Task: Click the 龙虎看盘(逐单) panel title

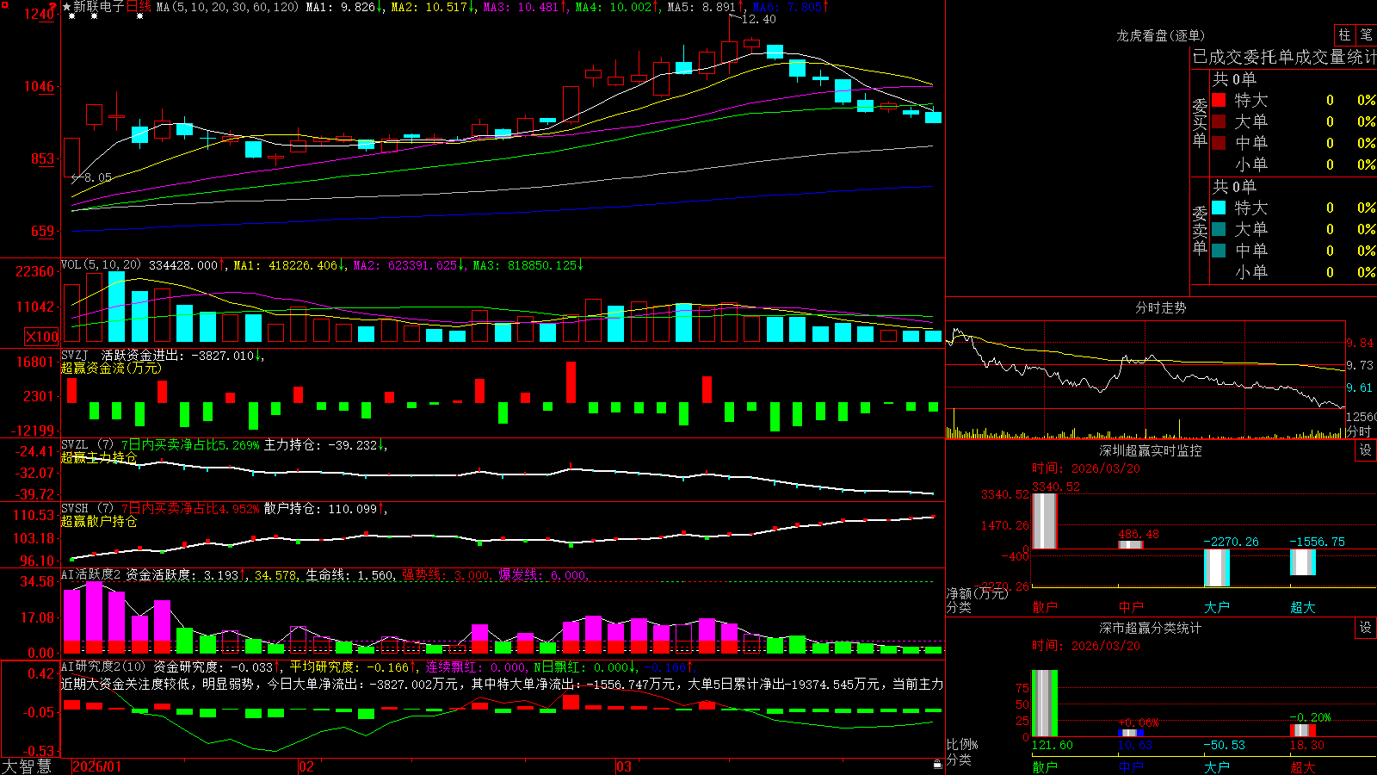Action: click(x=1160, y=35)
